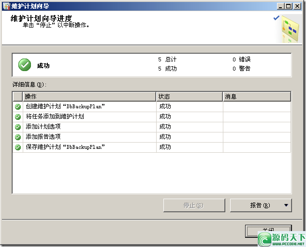Click success icon for 将任务添加到维护计划 row
This screenshot has width=306, height=247.
point(18,117)
